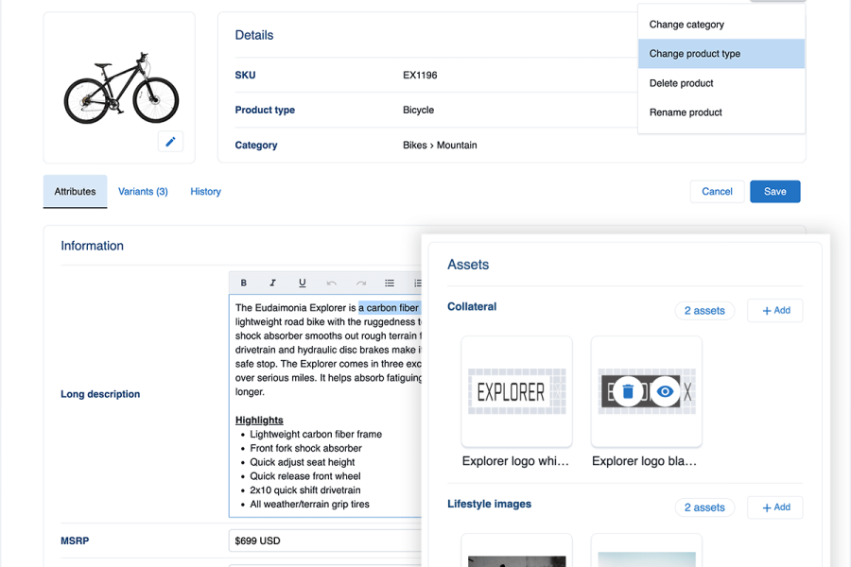
Task: Toggle italic formatting in description editor
Action: (x=273, y=283)
